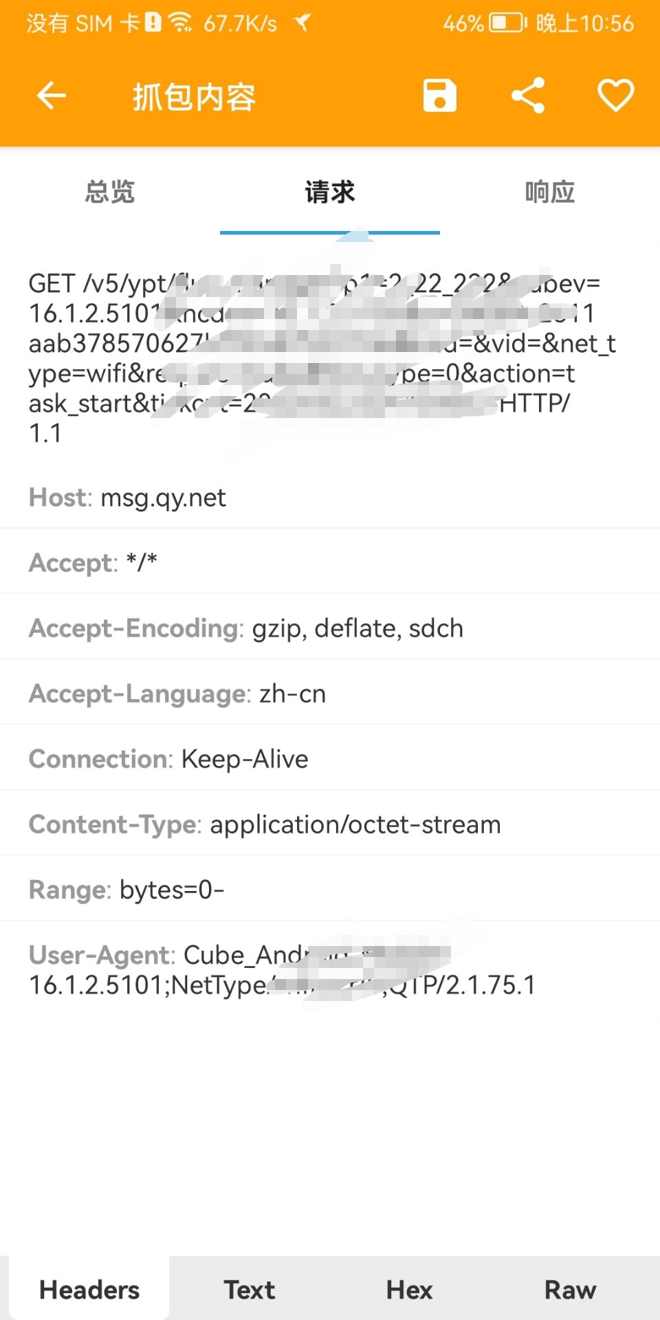
Task: Stay on the Headers view
Action: [89, 1290]
